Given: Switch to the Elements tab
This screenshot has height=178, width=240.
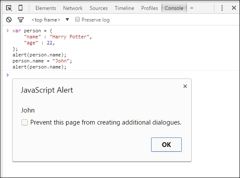Looking at the screenshot, I should coord(46,8).
